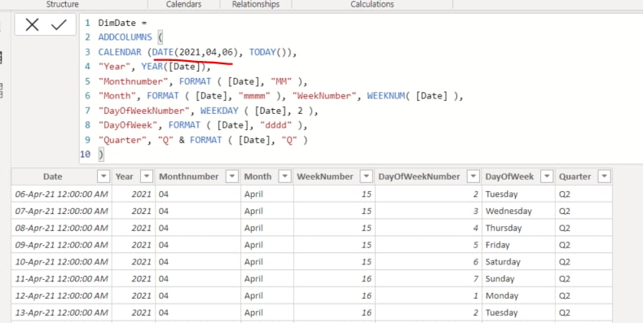
Task: Click the closing parenthesis on line 10
Action: coord(101,155)
